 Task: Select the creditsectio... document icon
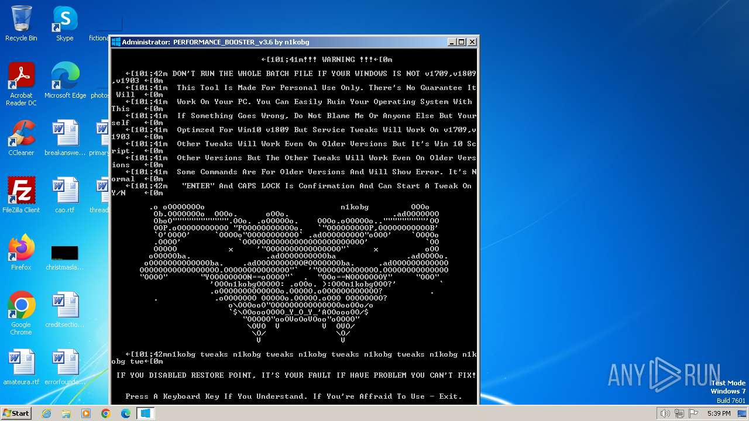tap(65, 310)
